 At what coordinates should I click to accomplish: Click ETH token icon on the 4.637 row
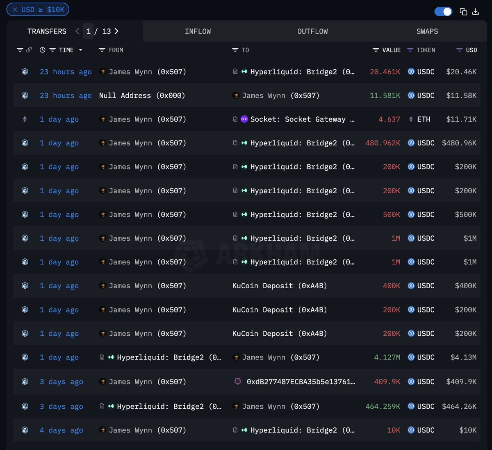[x=411, y=119]
